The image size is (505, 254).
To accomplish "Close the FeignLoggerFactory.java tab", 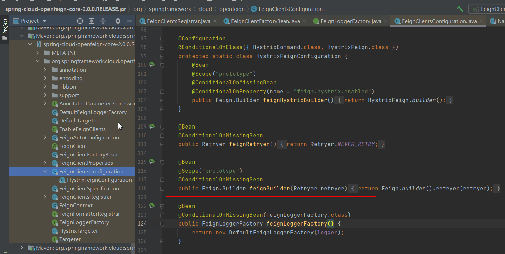I will pos(386,21).
